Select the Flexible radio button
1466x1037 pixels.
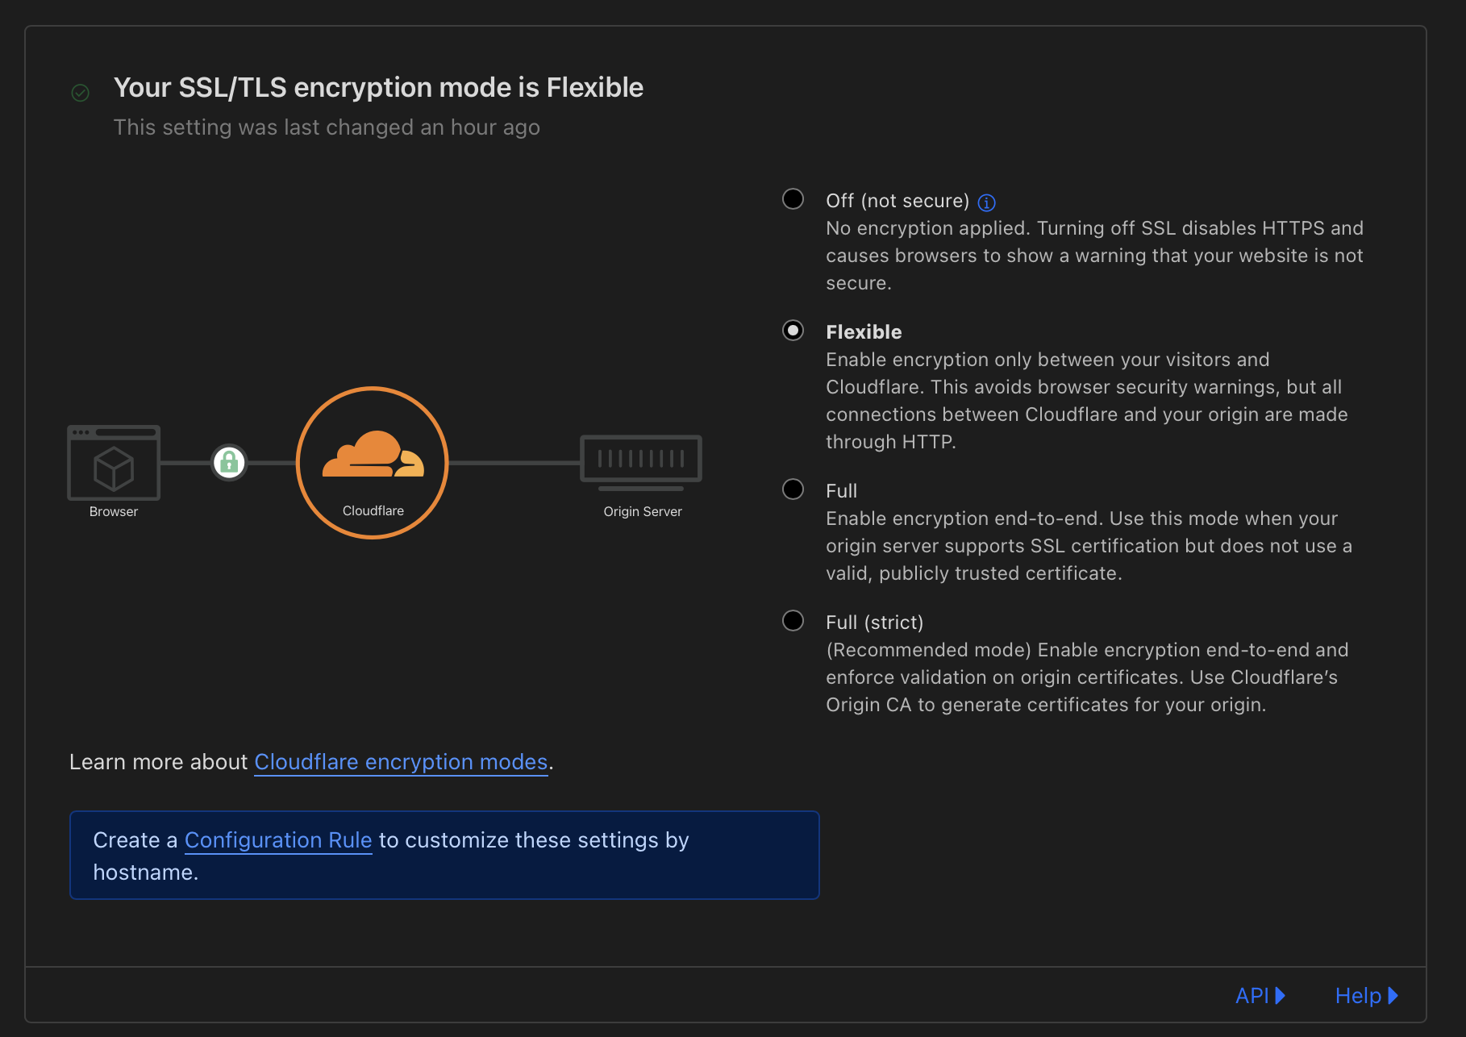pos(793,331)
